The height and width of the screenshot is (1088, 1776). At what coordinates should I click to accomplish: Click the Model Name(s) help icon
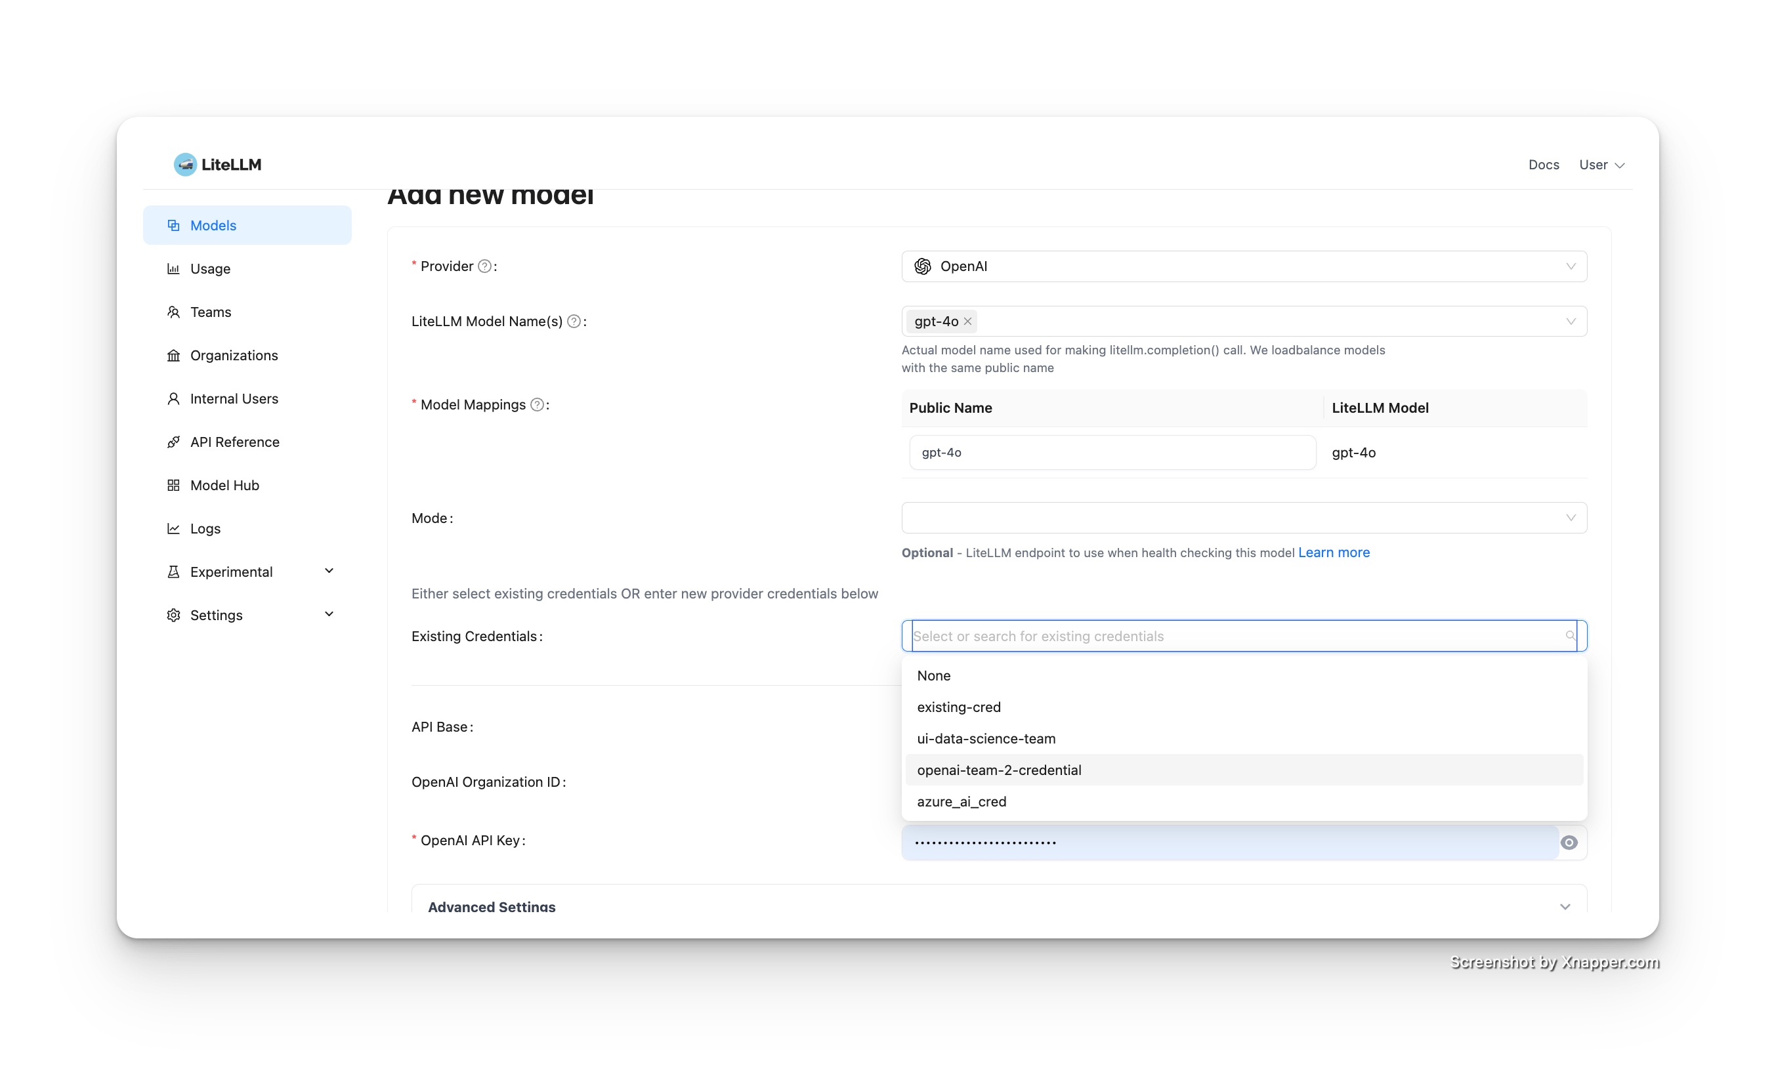[x=574, y=322]
